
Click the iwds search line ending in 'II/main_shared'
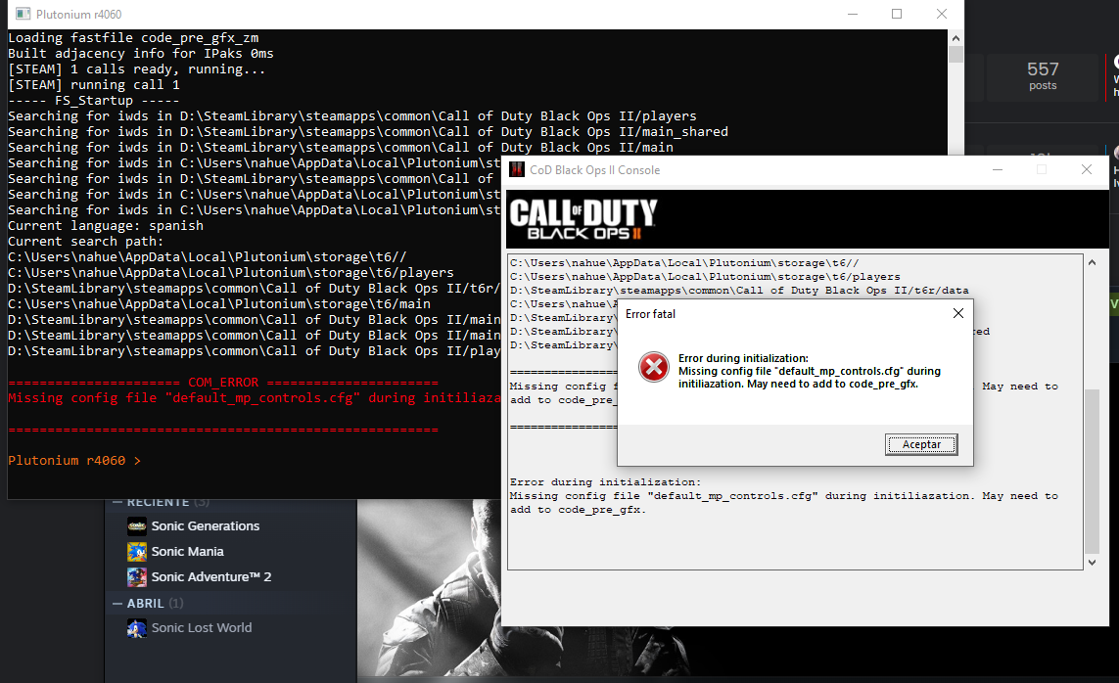[368, 132]
